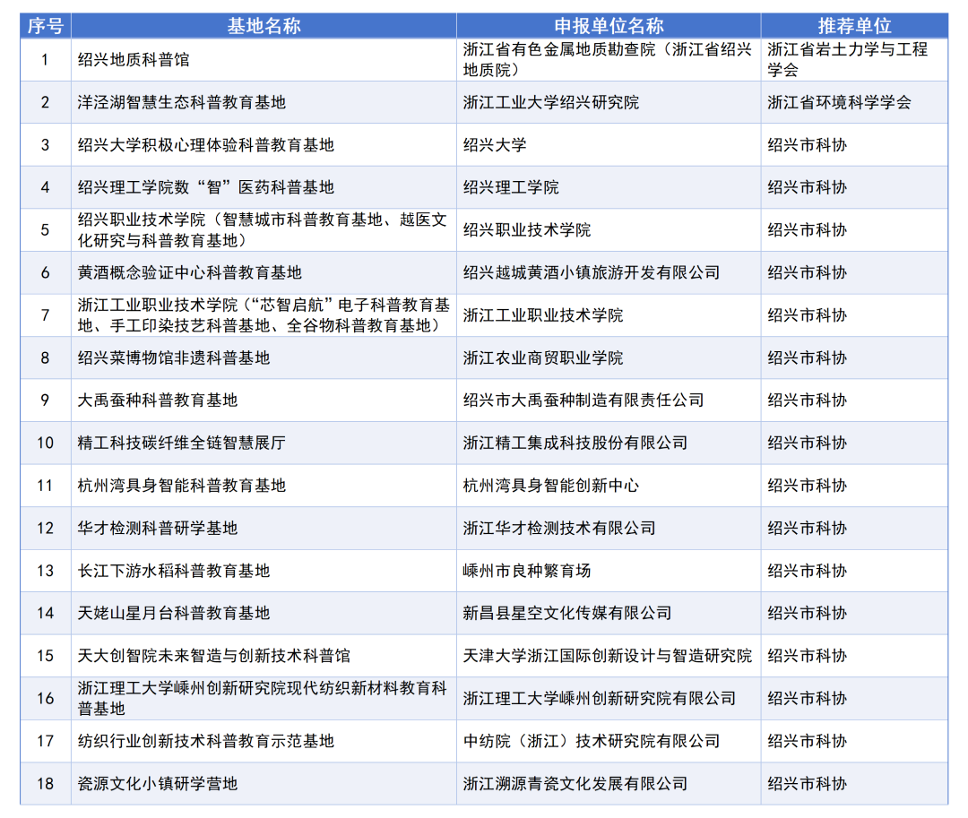Click the 申报单位名称 column header
The height and width of the screenshot is (818, 968).
[x=609, y=26]
